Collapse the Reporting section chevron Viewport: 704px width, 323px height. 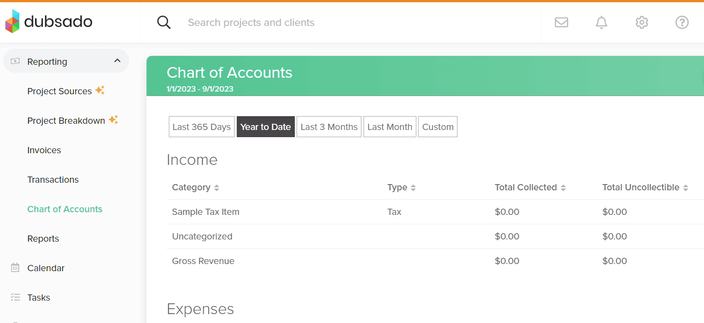pos(117,61)
